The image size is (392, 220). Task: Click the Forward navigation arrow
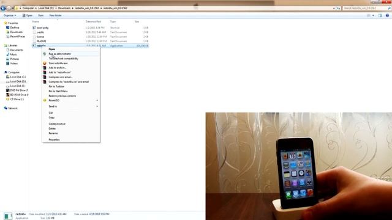pyautogui.click(x=9, y=8)
